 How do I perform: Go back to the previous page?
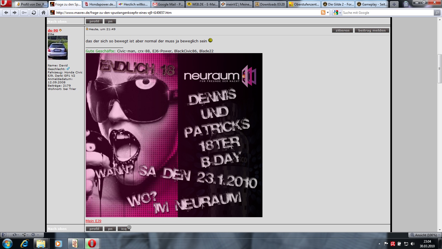click(6, 12)
